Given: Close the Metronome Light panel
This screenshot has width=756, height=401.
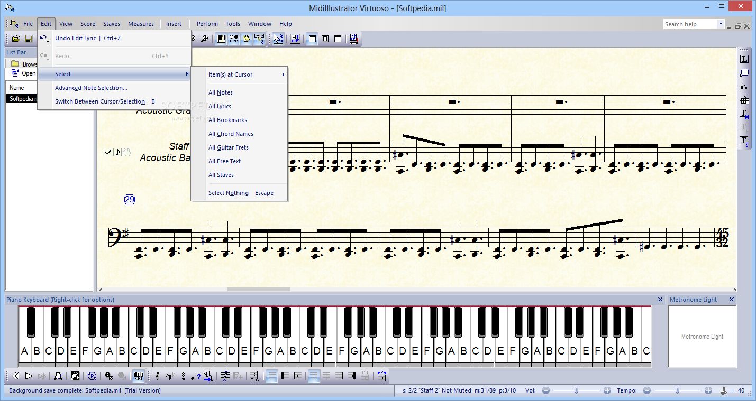Looking at the screenshot, I should [x=732, y=300].
